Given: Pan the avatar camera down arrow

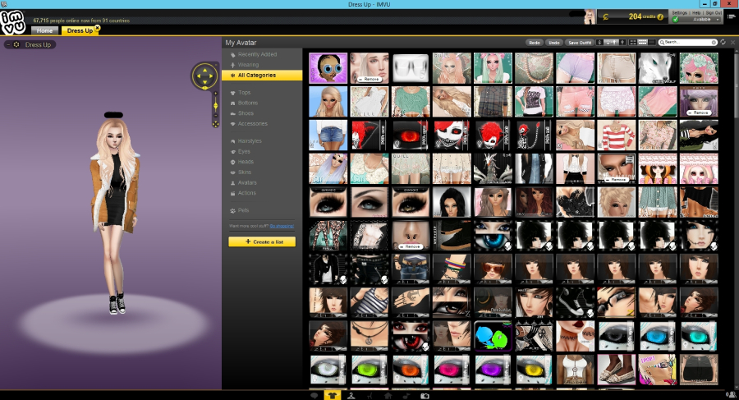Looking at the screenshot, I should [205, 81].
